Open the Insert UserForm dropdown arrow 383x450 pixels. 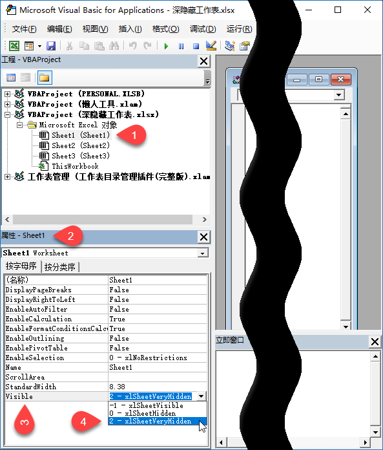(x=39, y=46)
